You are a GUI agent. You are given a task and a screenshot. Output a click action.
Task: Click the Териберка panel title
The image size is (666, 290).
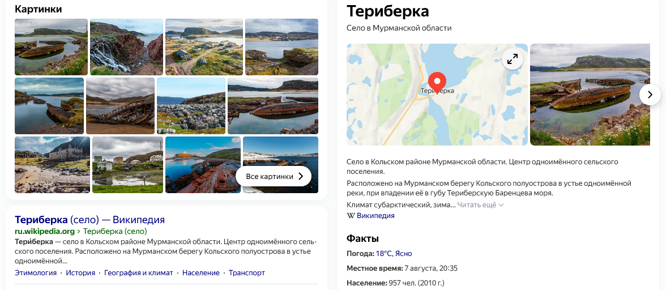point(388,11)
